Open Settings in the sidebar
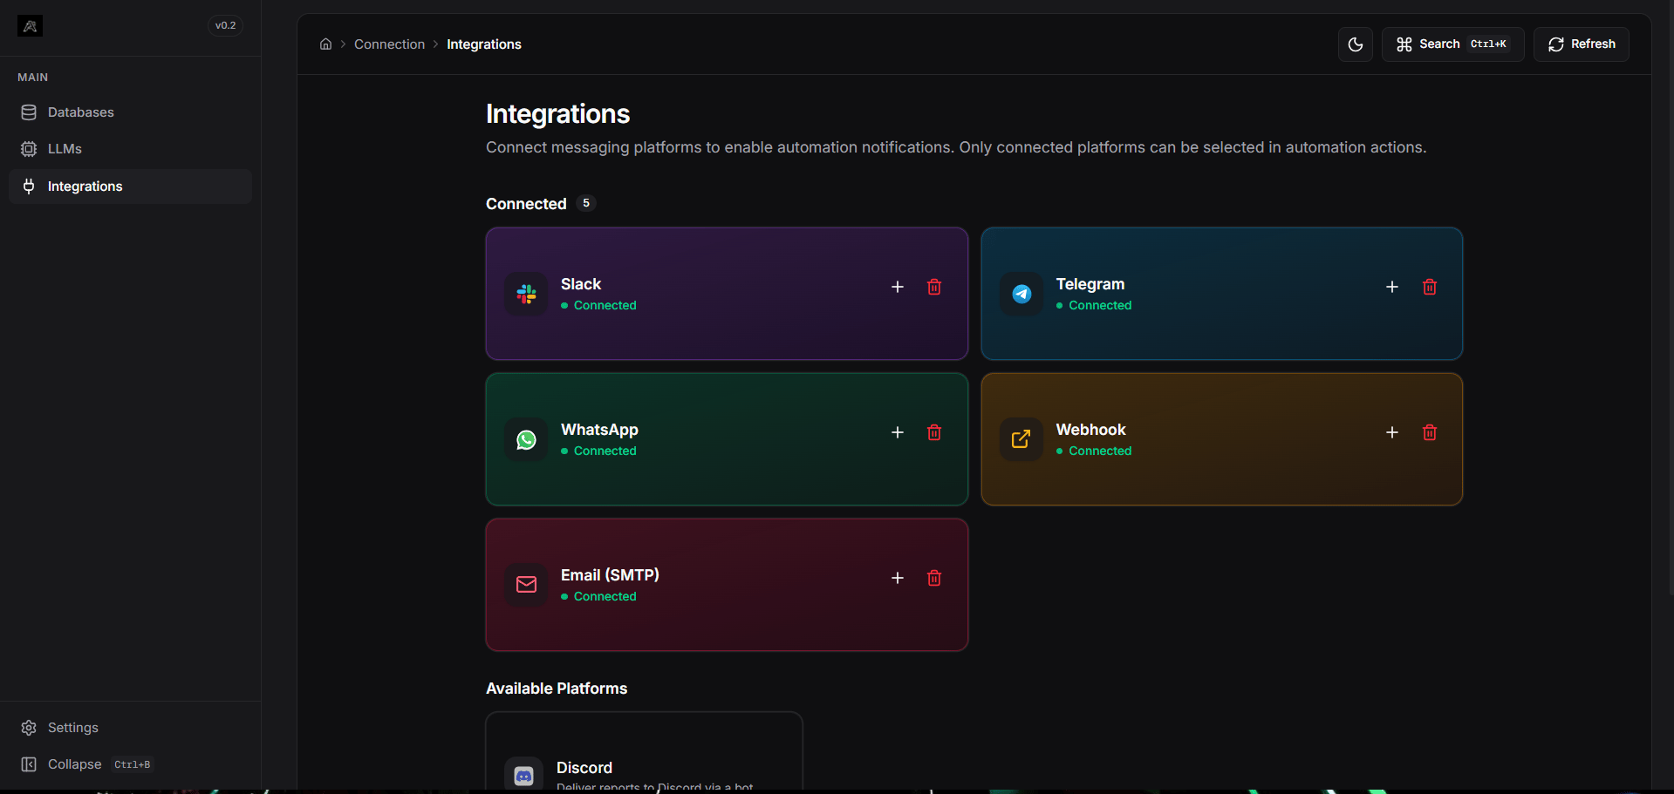Image resolution: width=1674 pixels, height=794 pixels. pos(131,728)
